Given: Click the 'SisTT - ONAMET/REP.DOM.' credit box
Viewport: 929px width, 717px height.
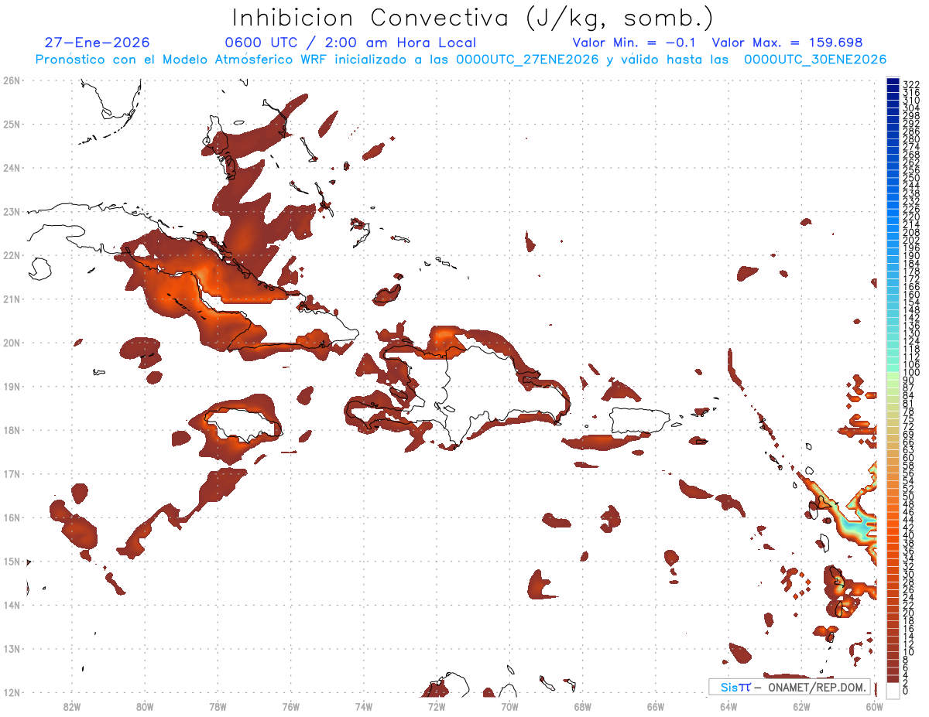Looking at the screenshot, I should coord(790,687).
